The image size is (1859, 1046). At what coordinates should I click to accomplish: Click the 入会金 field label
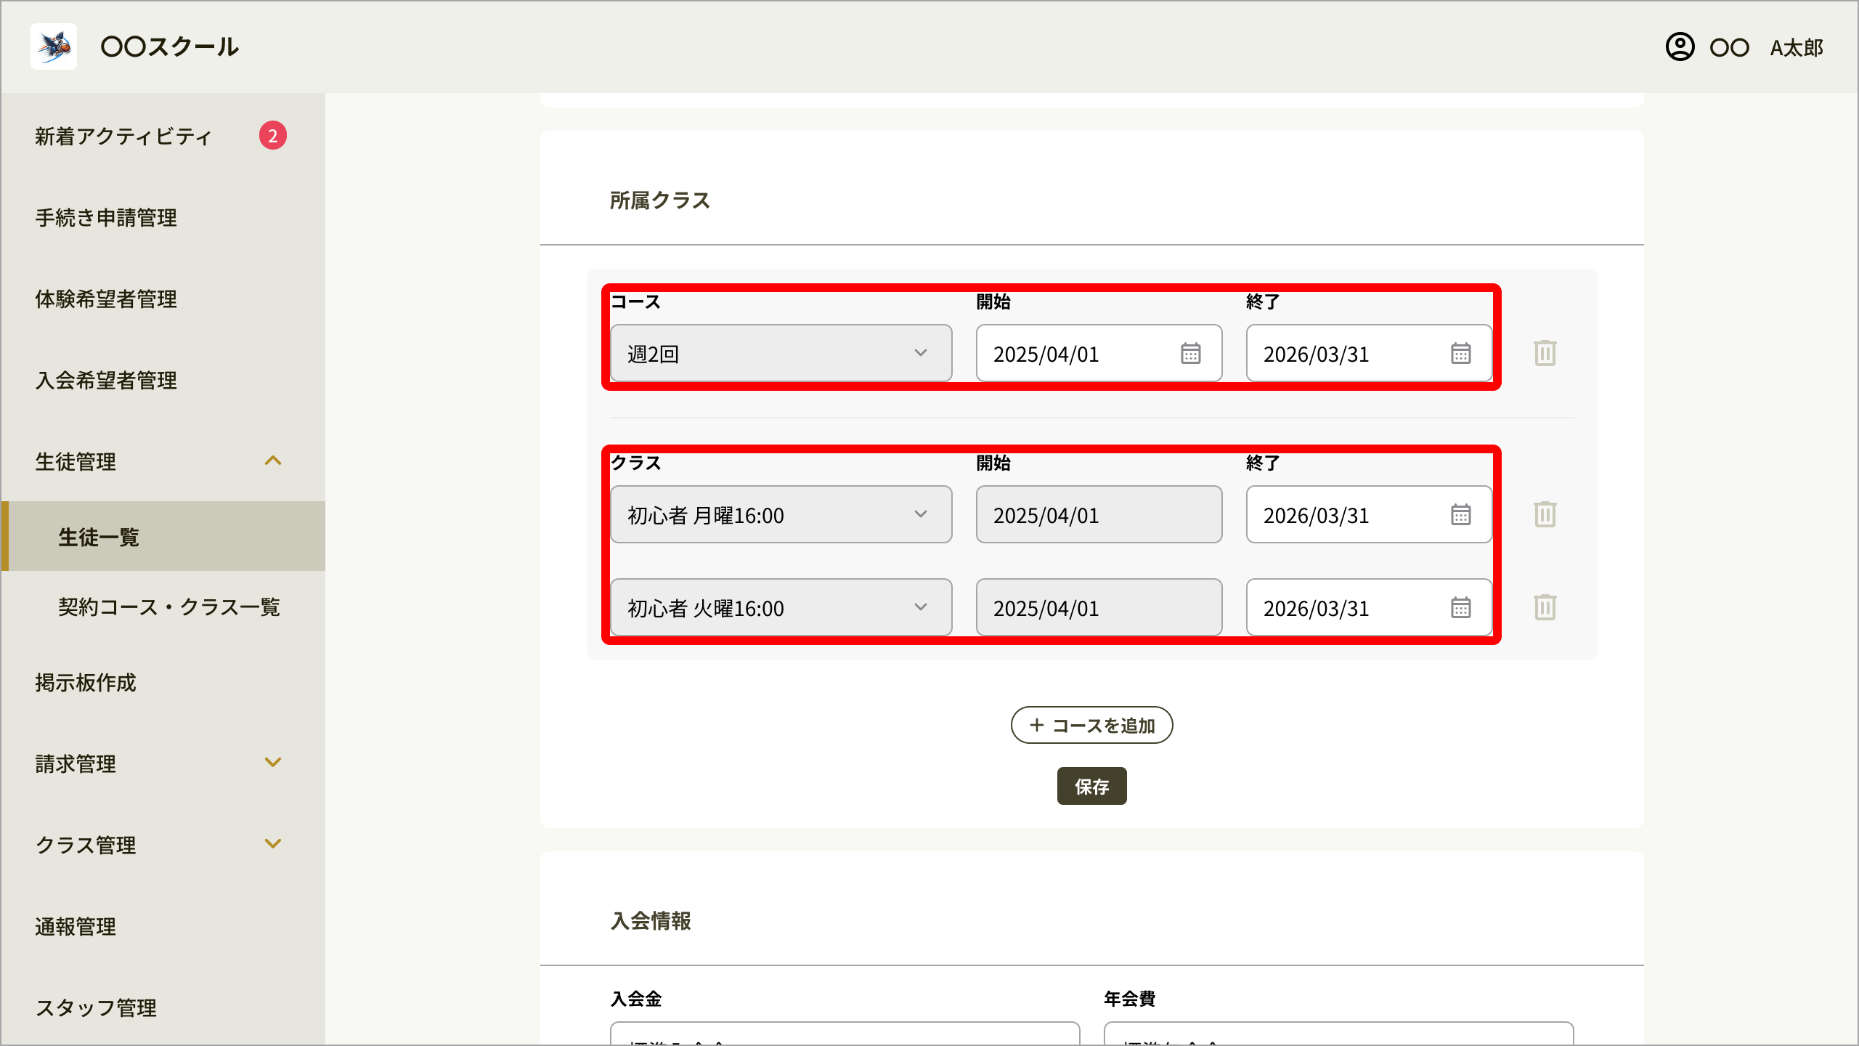(635, 999)
